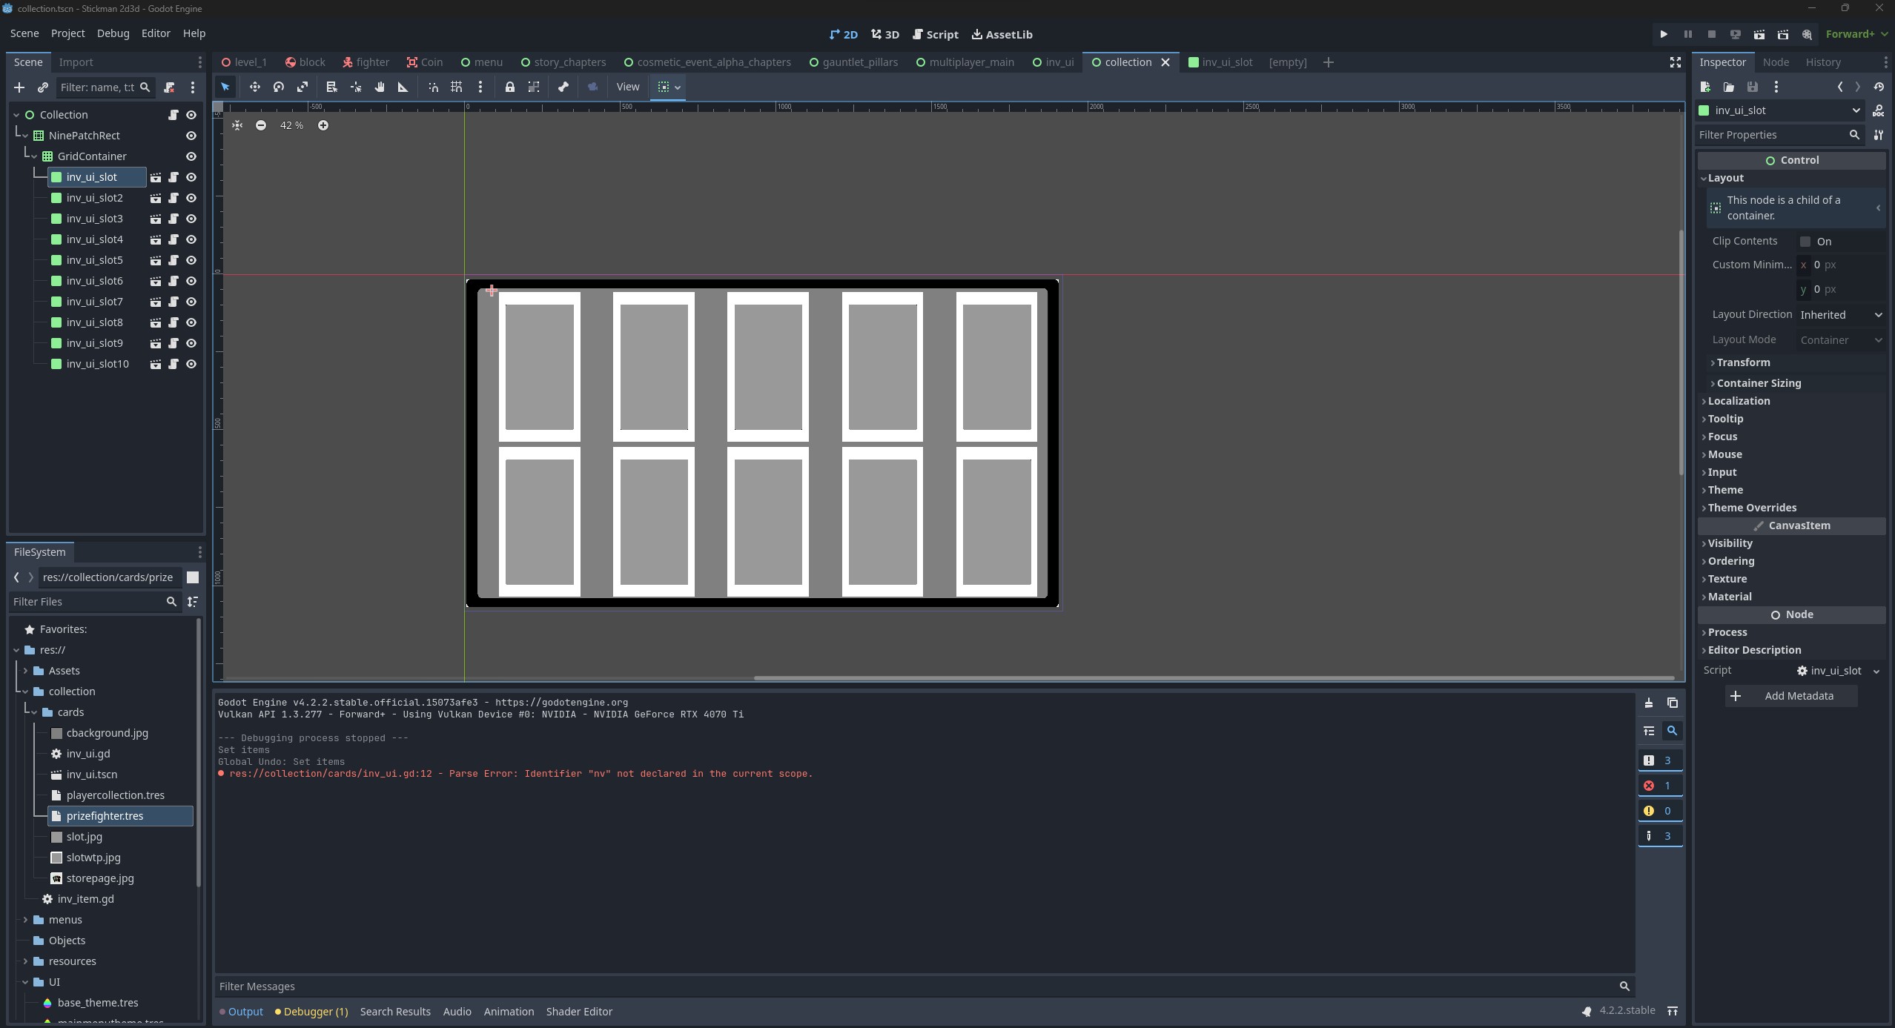Select the Move Mode tool
The width and height of the screenshot is (1895, 1028).
[x=254, y=87]
